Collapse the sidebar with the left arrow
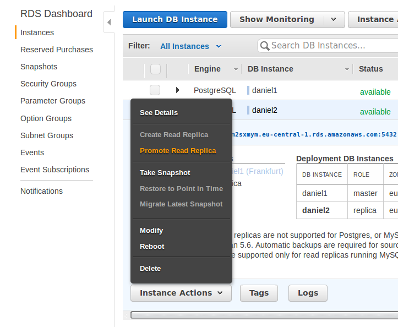Viewport: 398px width, 327px height. click(x=109, y=23)
